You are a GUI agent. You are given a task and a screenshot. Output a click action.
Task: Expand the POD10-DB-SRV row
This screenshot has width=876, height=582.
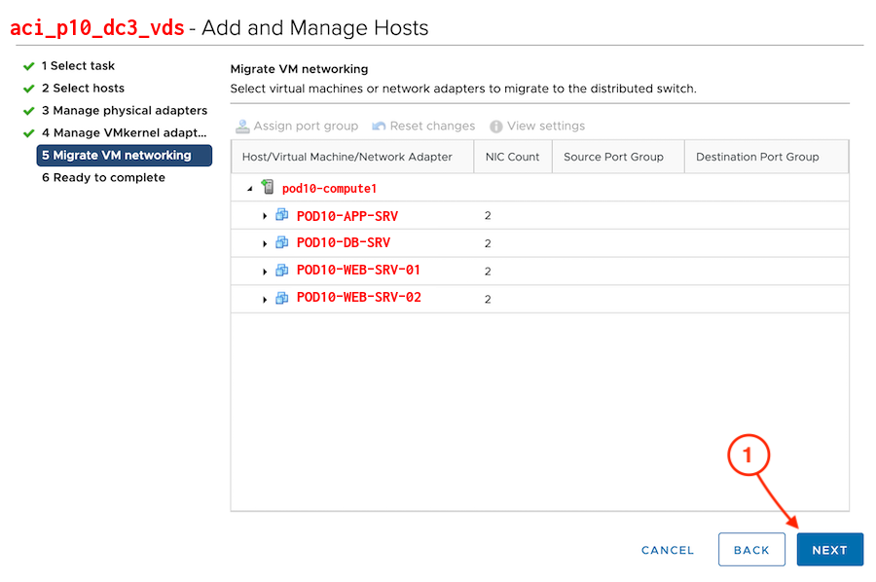click(265, 244)
